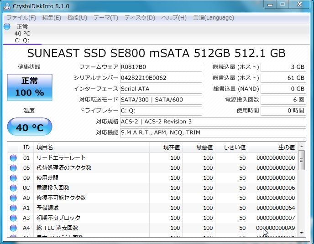Click the 温度 label
Screen dimensions: 314x244
[x=29, y=111]
